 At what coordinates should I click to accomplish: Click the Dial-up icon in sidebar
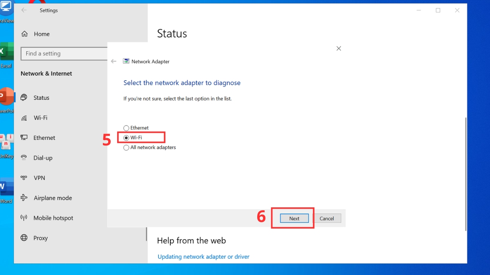point(24,158)
